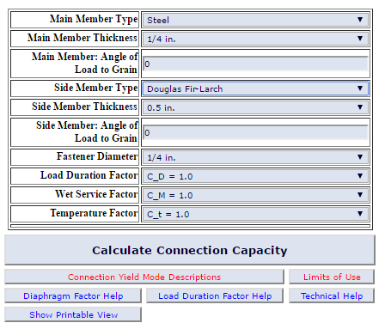Open Load Duration Factor Help

pos(215,295)
